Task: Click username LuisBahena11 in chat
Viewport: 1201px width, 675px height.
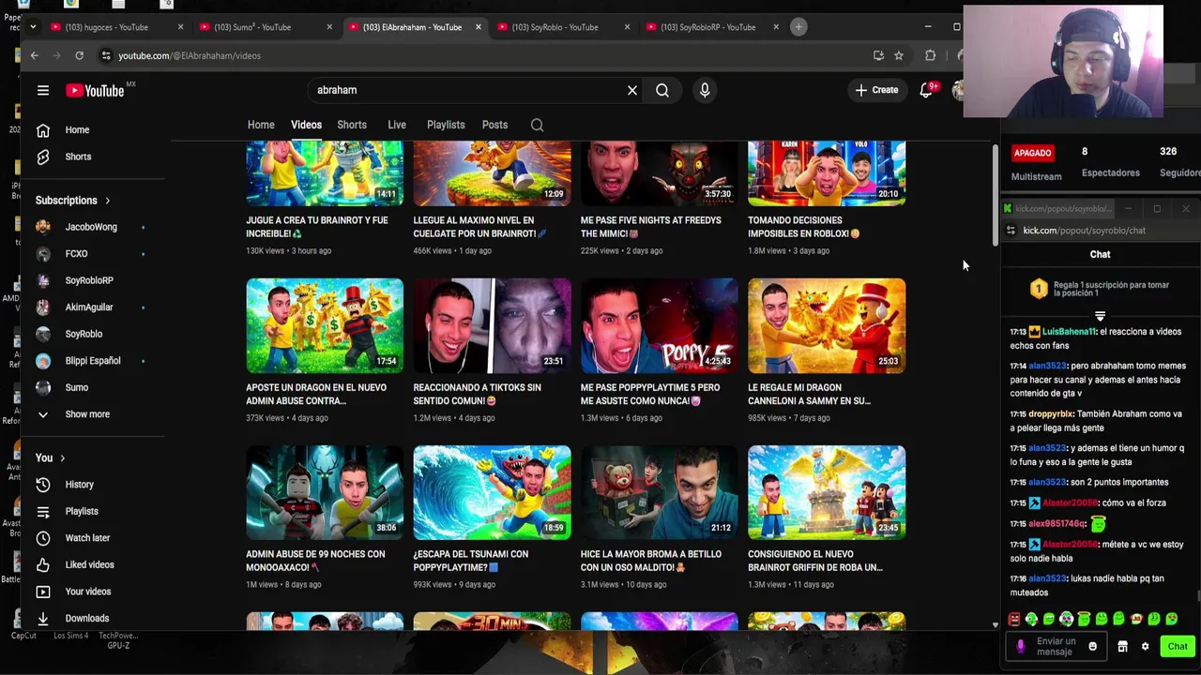Action: point(1068,332)
